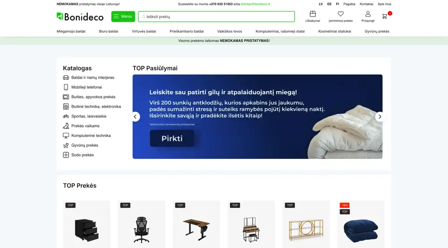The width and height of the screenshot is (448, 248).
Task: Switch language to FI
Action: click(337, 4)
